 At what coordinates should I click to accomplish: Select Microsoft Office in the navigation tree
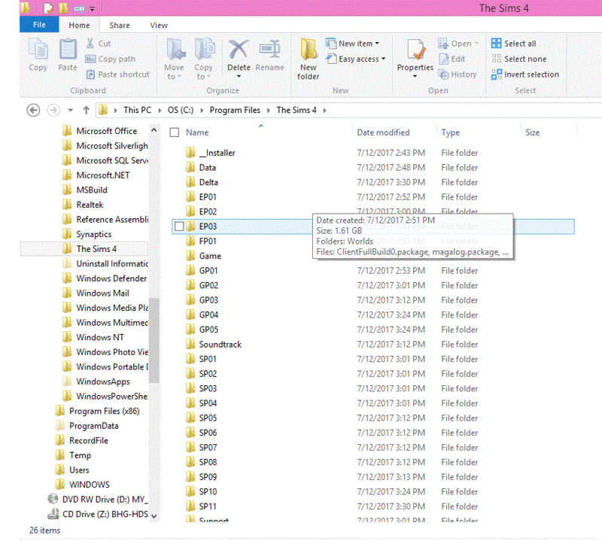[106, 131]
